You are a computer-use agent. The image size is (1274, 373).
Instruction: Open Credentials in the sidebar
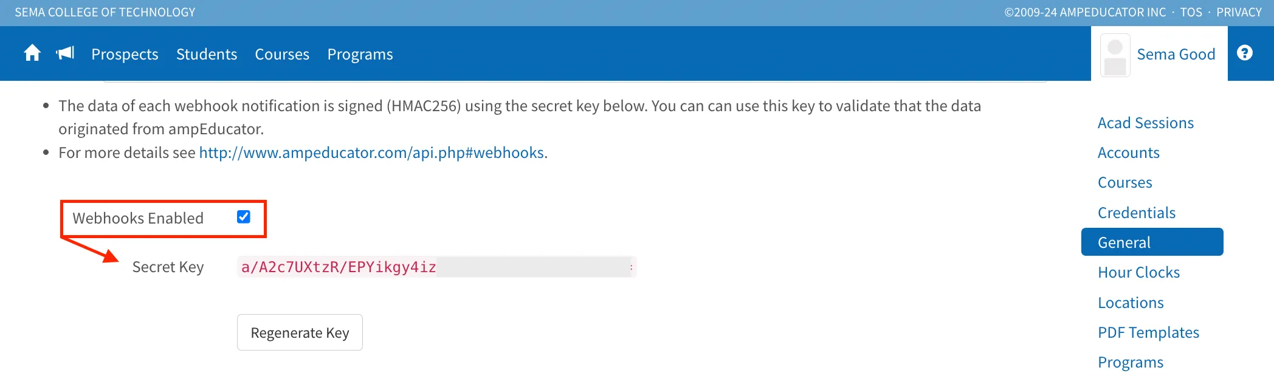tap(1137, 213)
